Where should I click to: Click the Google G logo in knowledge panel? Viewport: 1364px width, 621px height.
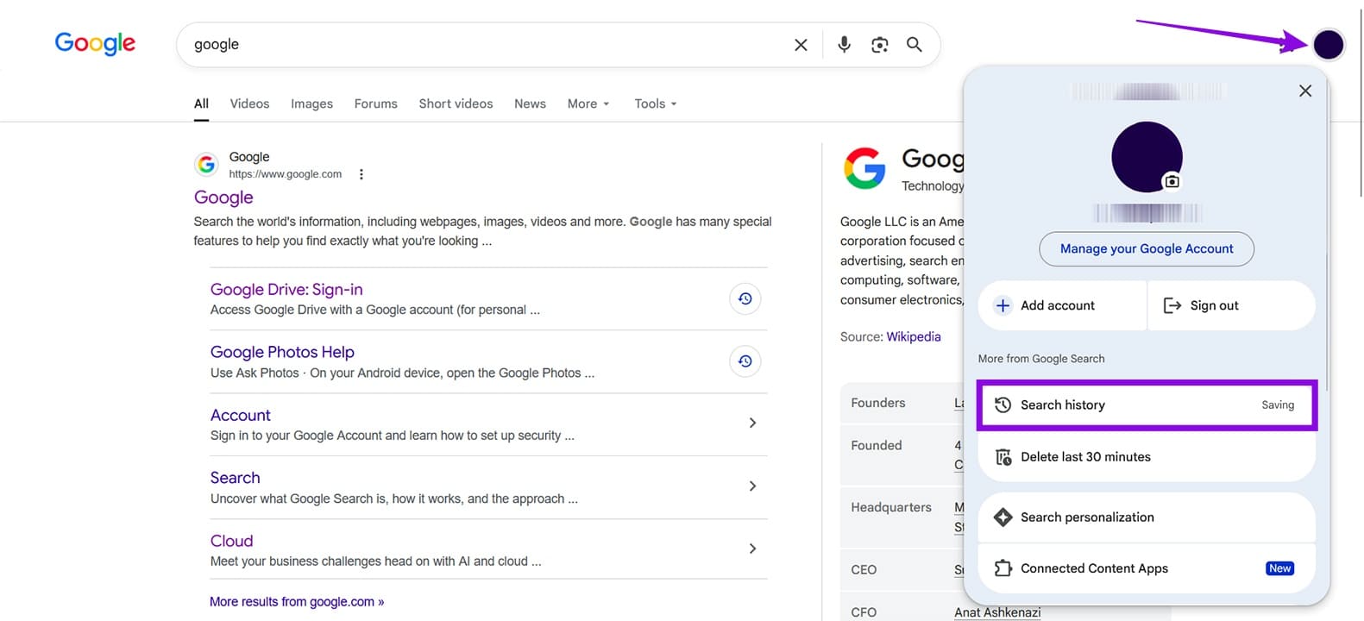(864, 167)
